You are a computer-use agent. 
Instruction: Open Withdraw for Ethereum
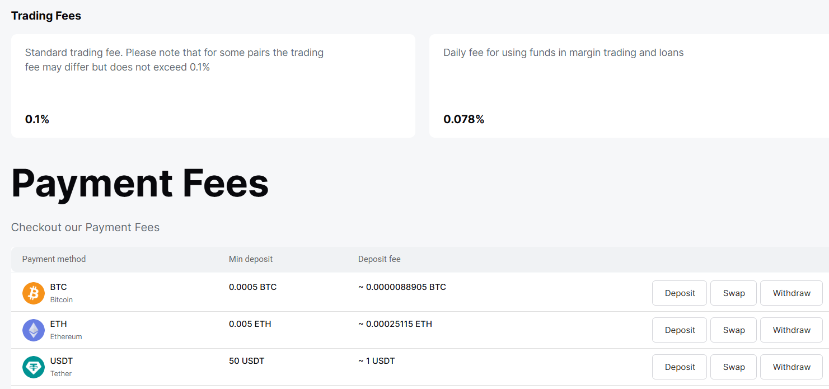(x=791, y=330)
